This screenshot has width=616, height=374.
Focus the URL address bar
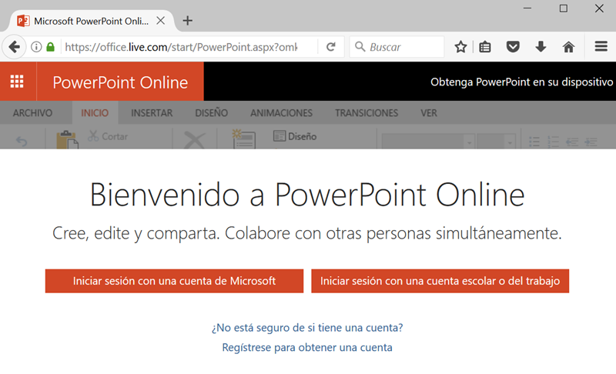click(182, 47)
